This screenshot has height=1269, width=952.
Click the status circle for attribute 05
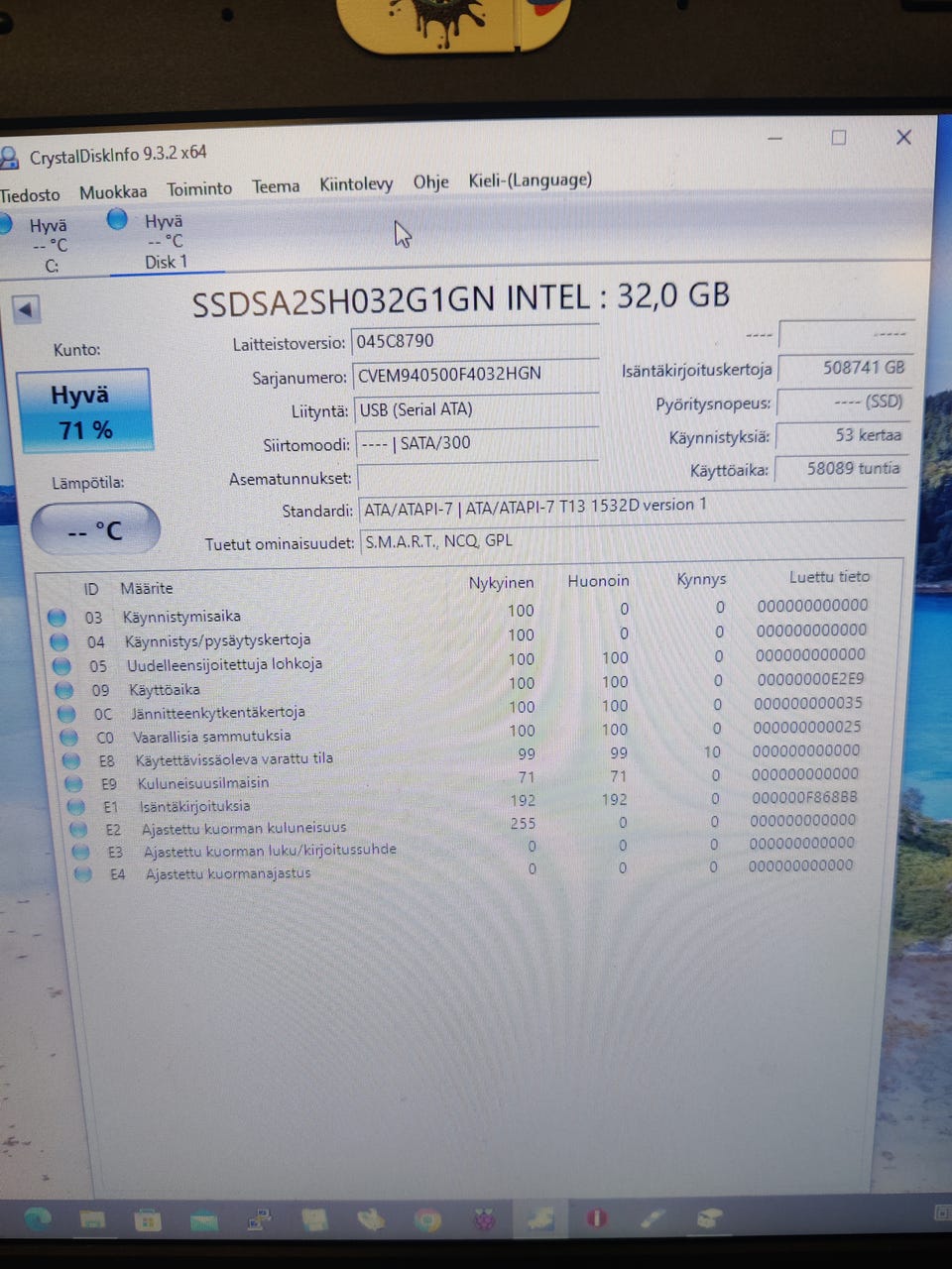click(61, 666)
